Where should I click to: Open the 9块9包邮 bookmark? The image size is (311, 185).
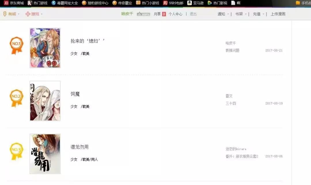[173, 3]
